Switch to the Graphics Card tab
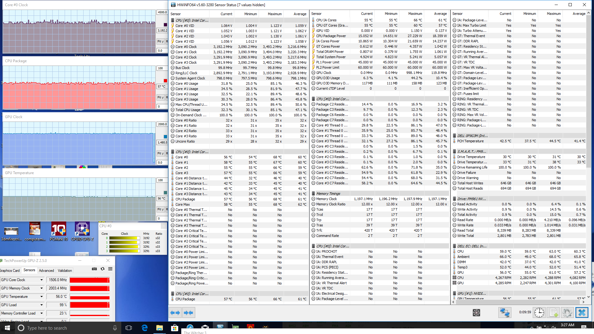This screenshot has height=334, width=594. pyautogui.click(x=10, y=270)
